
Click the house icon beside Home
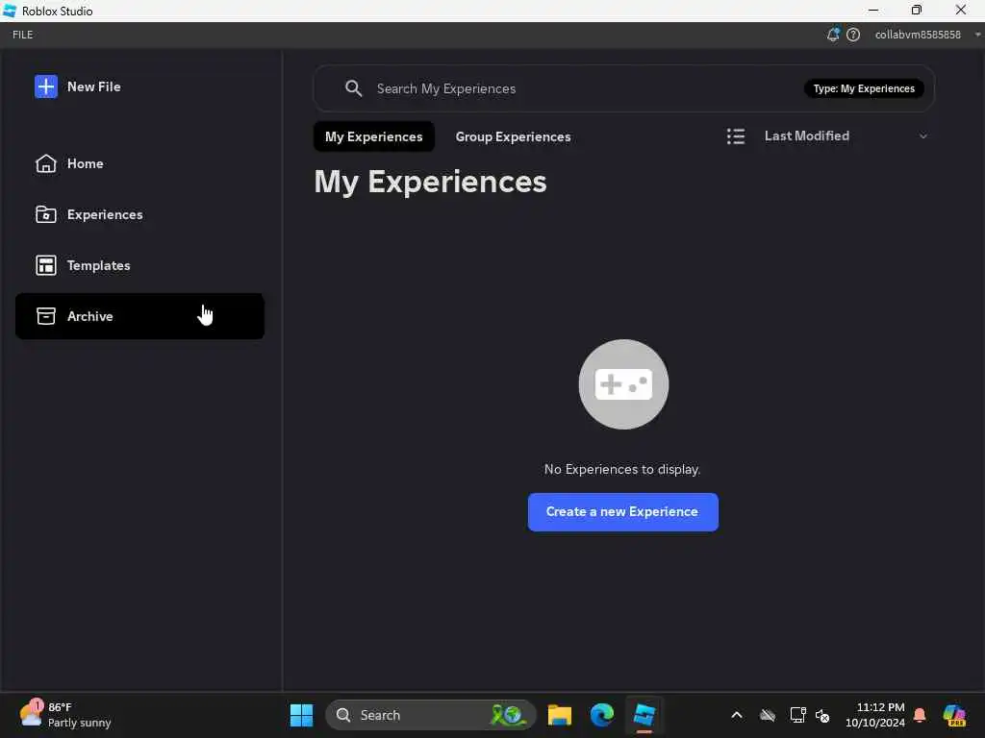[x=46, y=163]
